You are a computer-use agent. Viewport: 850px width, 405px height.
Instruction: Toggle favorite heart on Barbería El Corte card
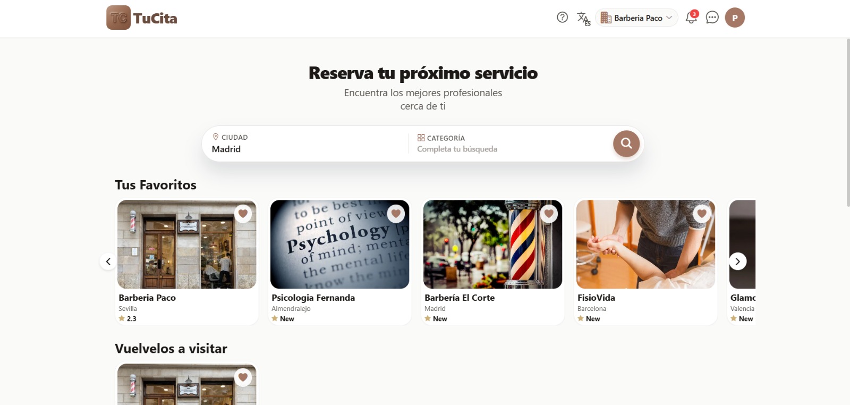click(x=549, y=214)
